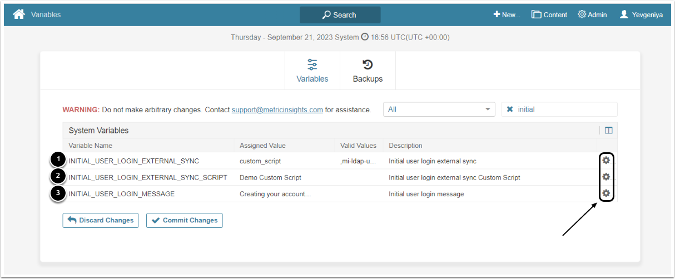The height and width of the screenshot is (279, 675).
Task: Open the Yevgeniya user menu
Action: tap(641, 14)
